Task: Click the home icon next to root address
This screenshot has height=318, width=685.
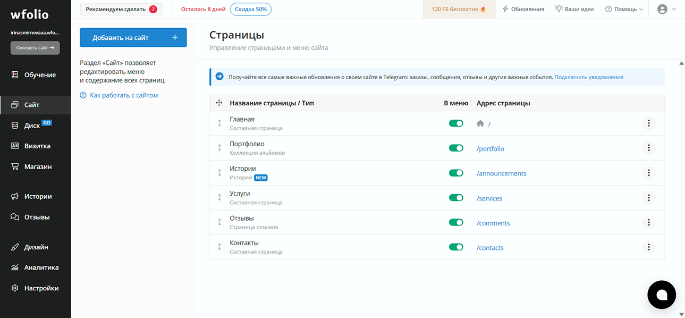Action: pyautogui.click(x=480, y=123)
